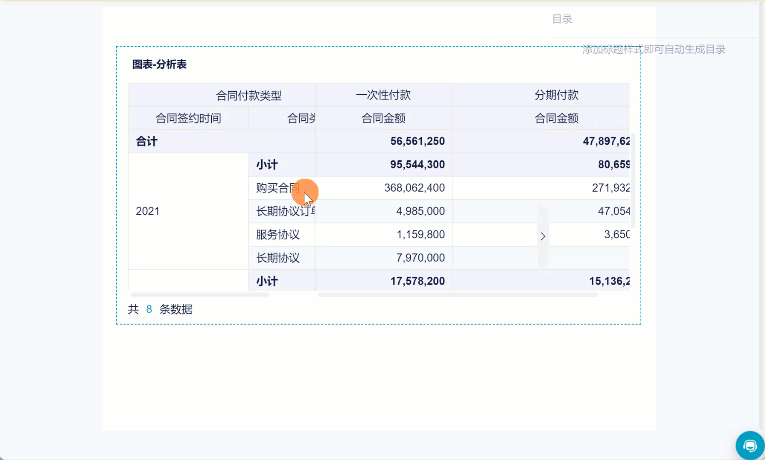Click the 分期付款 column header
The width and height of the screenshot is (765, 460).
tap(556, 95)
